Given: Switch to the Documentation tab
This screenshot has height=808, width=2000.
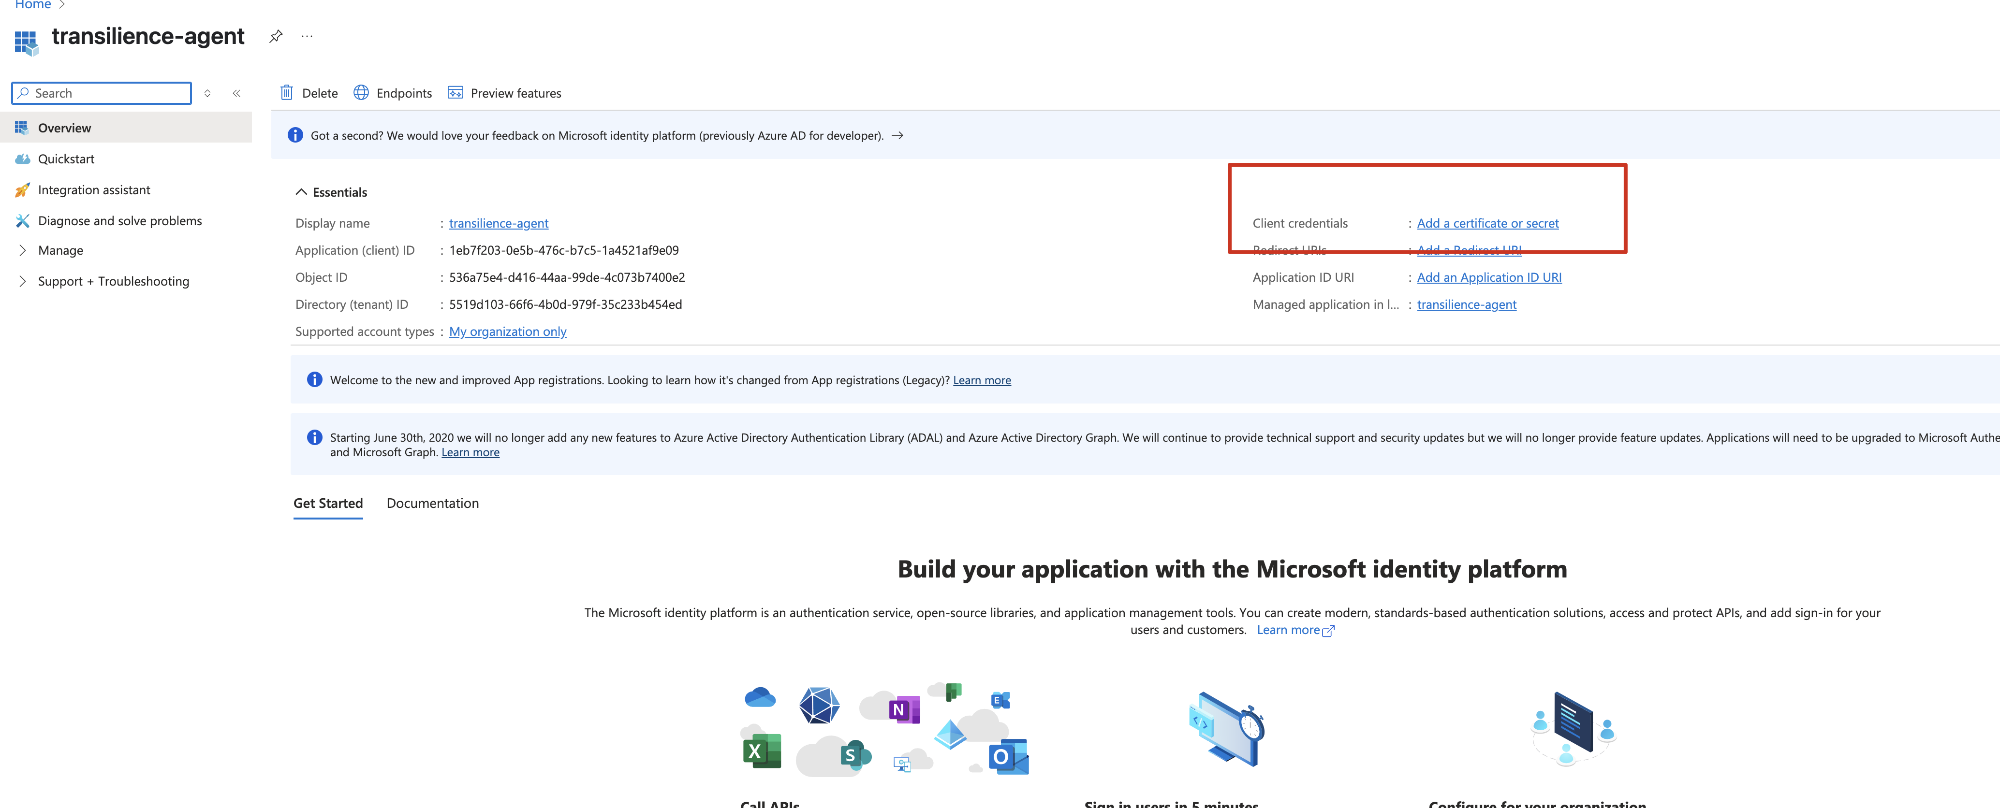Looking at the screenshot, I should point(432,504).
